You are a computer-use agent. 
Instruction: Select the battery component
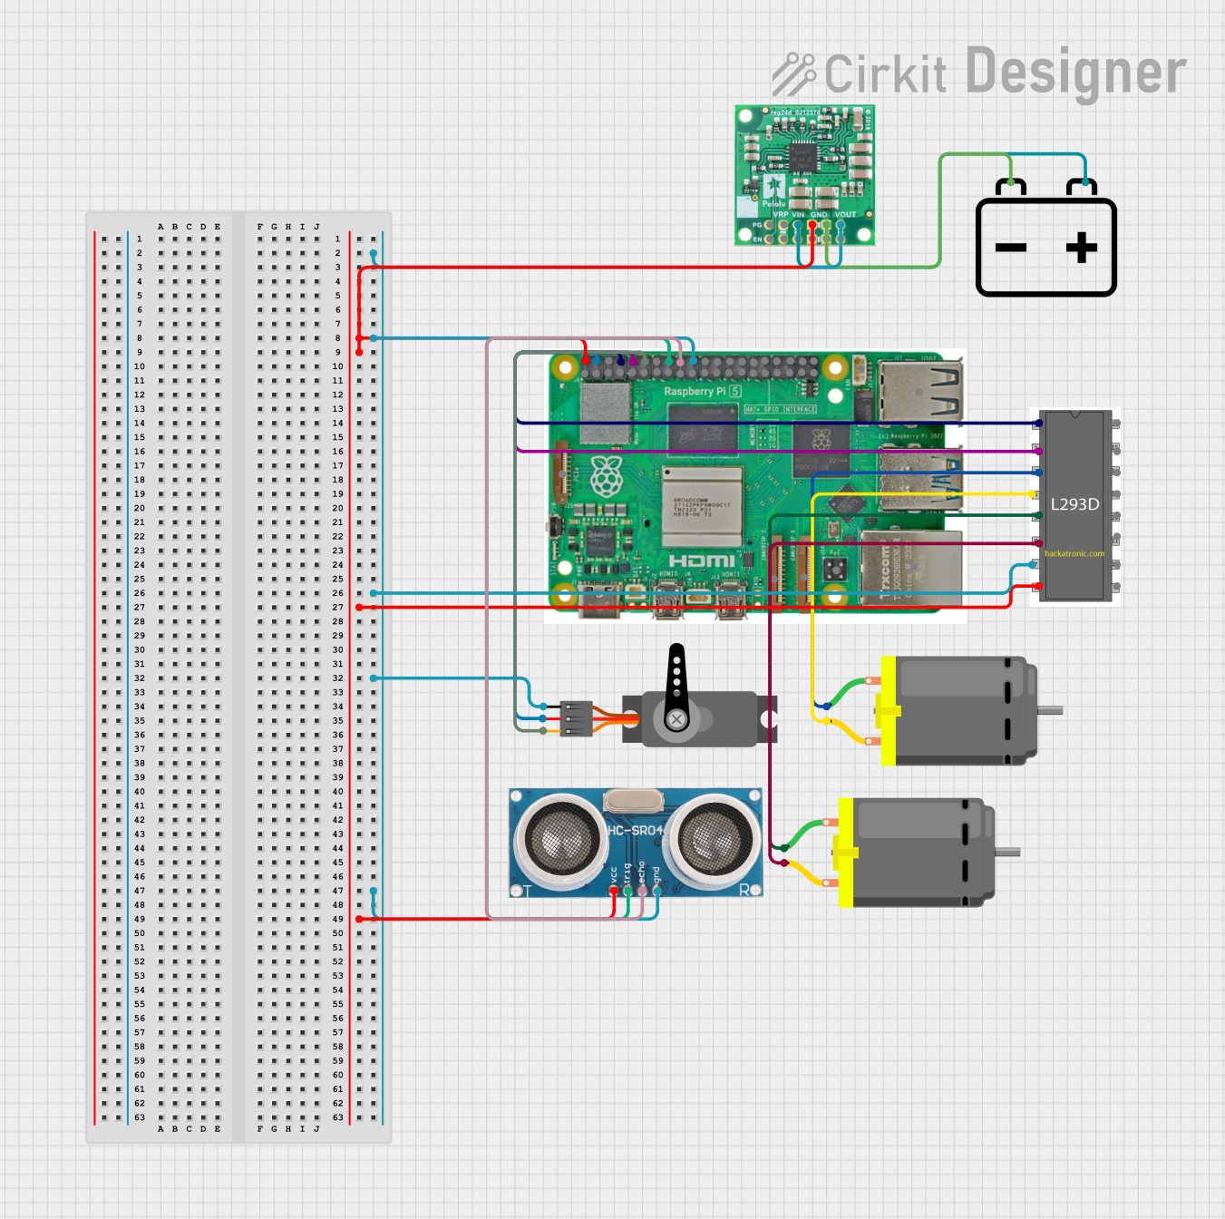[1046, 237]
